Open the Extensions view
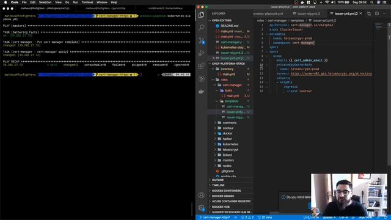The height and width of the screenshot is (220, 391). [201, 65]
